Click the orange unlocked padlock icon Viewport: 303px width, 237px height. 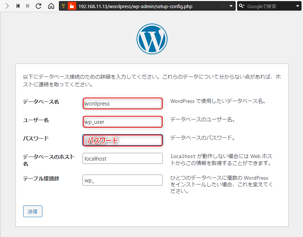pos(72,6)
